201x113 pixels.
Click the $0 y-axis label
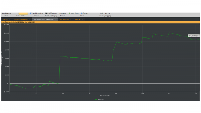tap(8, 83)
